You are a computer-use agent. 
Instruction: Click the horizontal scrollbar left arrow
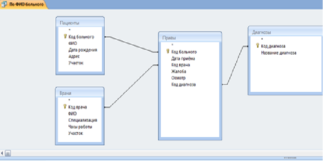(x=2, y=153)
